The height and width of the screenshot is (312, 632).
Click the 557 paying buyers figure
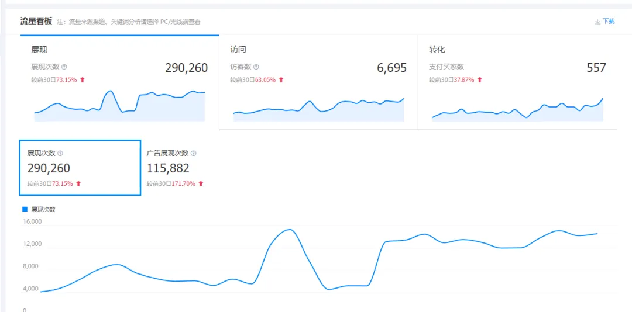pyautogui.click(x=596, y=68)
